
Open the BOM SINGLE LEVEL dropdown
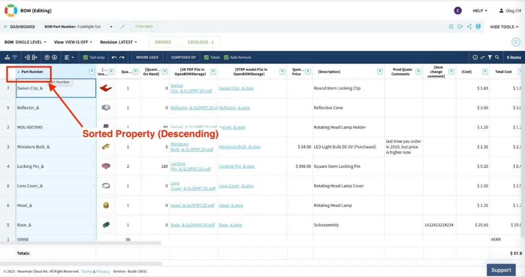pos(26,42)
